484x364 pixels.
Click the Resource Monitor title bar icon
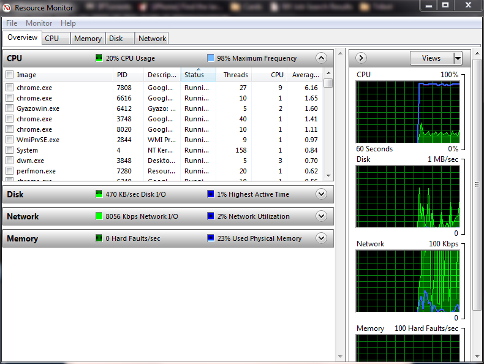[x=7, y=8]
